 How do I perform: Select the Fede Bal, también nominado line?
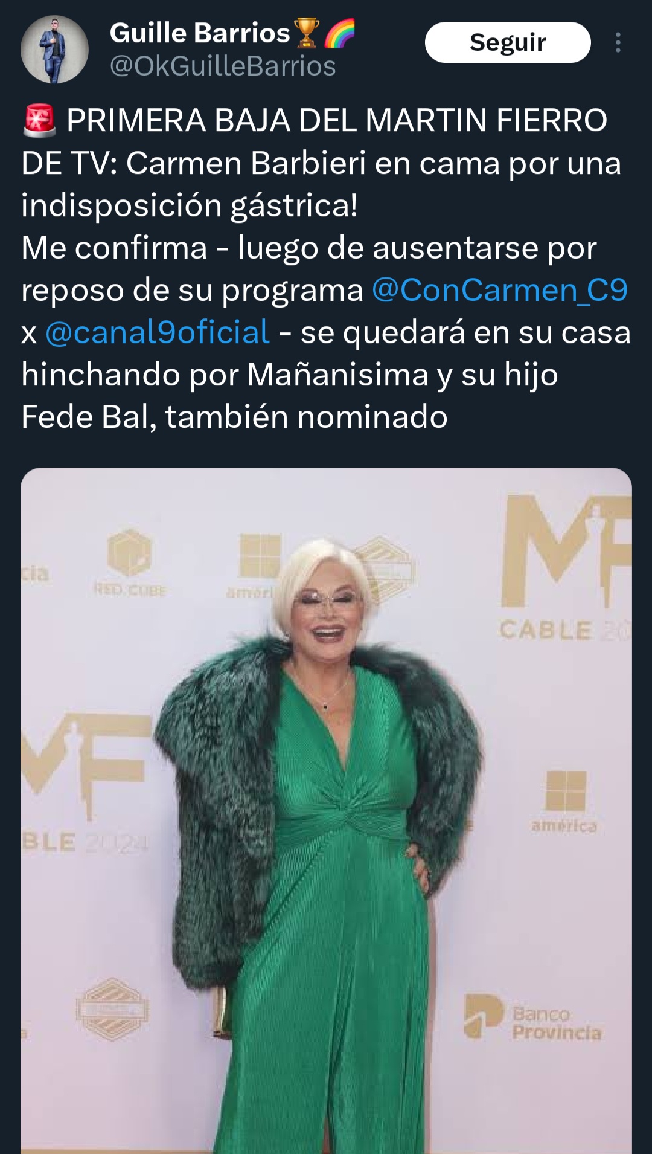[234, 417]
